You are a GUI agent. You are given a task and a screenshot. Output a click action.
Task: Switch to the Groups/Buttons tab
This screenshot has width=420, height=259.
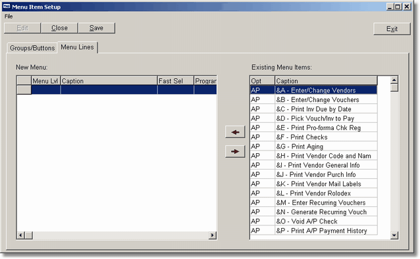32,48
